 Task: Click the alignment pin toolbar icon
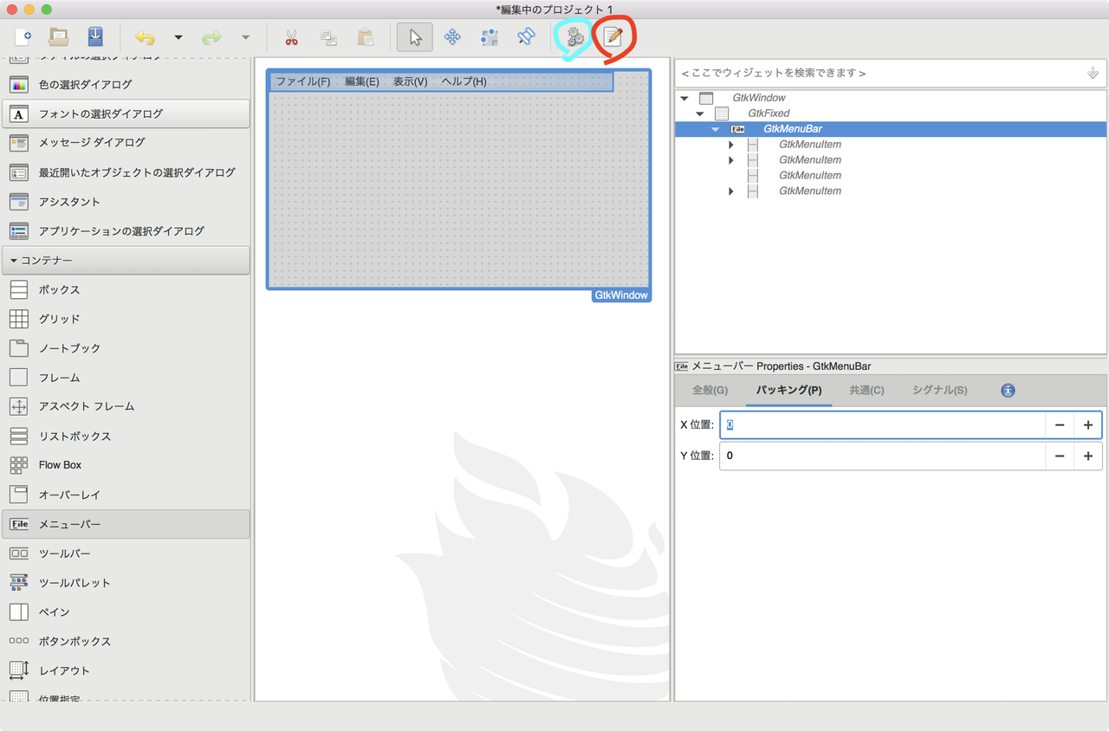pyautogui.click(x=526, y=36)
